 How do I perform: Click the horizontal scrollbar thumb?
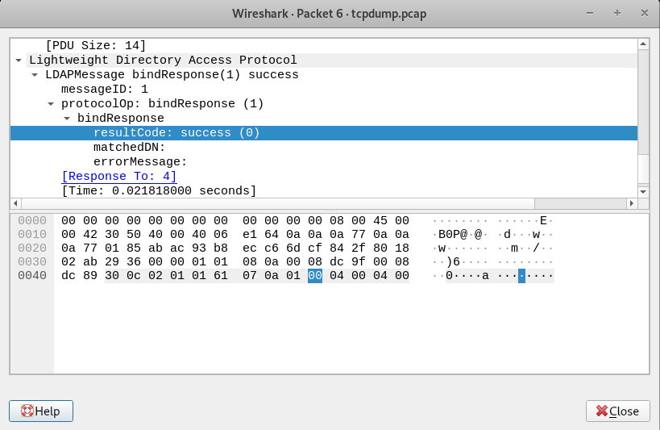pos(278,203)
